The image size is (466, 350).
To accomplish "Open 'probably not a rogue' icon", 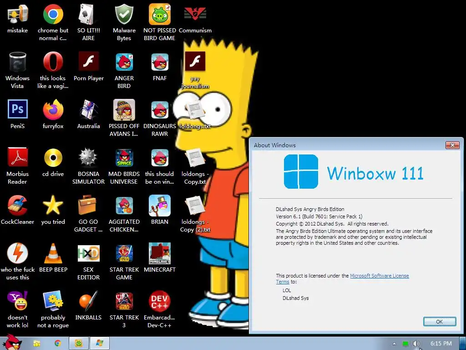I will [53, 301].
